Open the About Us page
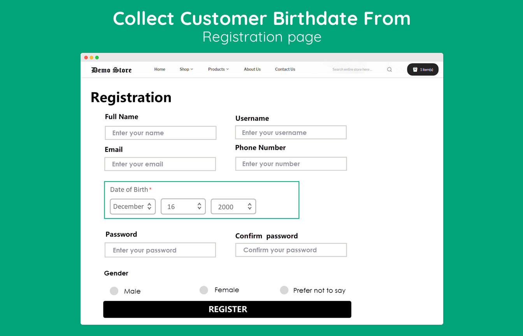Image resolution: width=523 pixels, height=336 pixels. click(x=252, y=69)
